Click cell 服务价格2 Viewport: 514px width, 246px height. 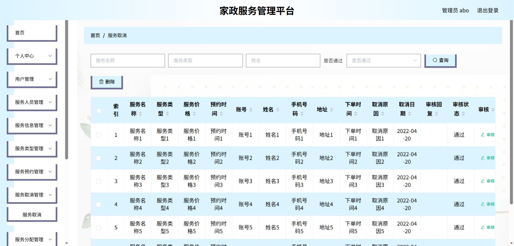pyautogui.click(x=192, y=158)
